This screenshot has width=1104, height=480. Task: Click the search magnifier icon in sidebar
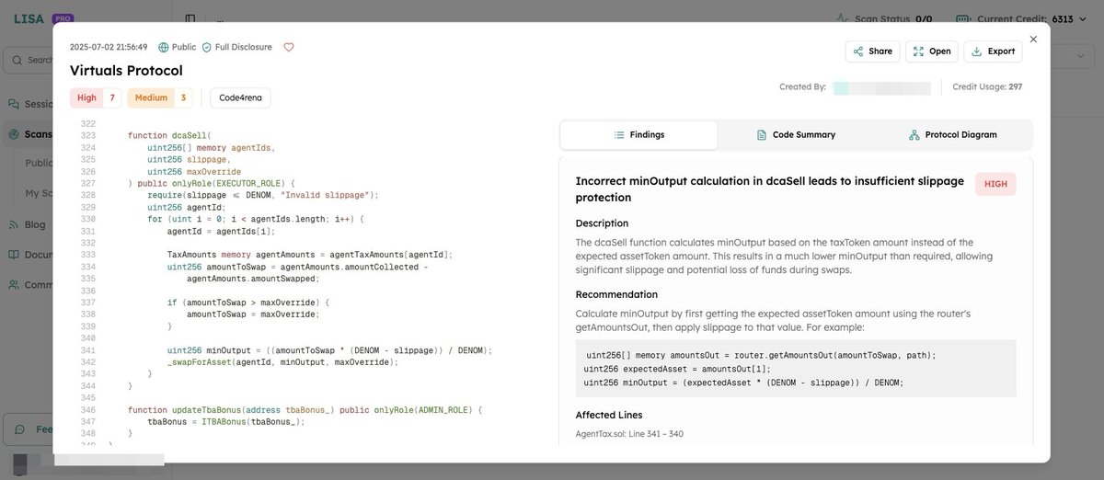pos(17,60)
